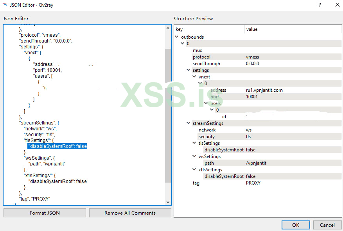Click the "protocol": "vmess" line in editor

point(40,35)
